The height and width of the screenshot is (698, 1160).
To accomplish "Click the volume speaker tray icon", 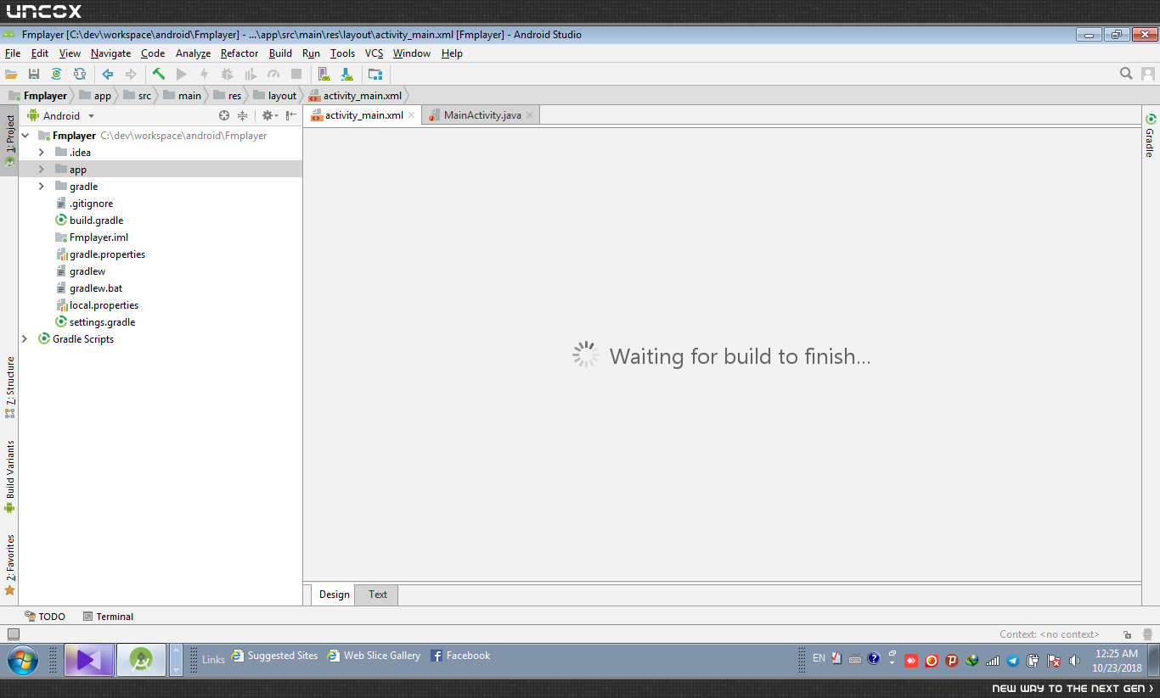I will coord(1074,660).
